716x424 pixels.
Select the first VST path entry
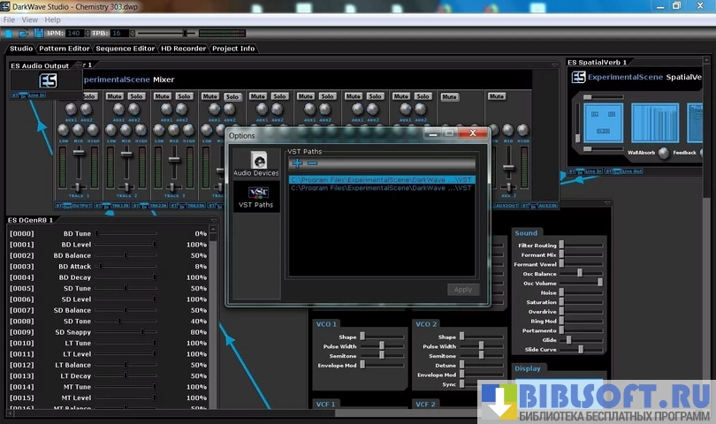pos(382,179)
